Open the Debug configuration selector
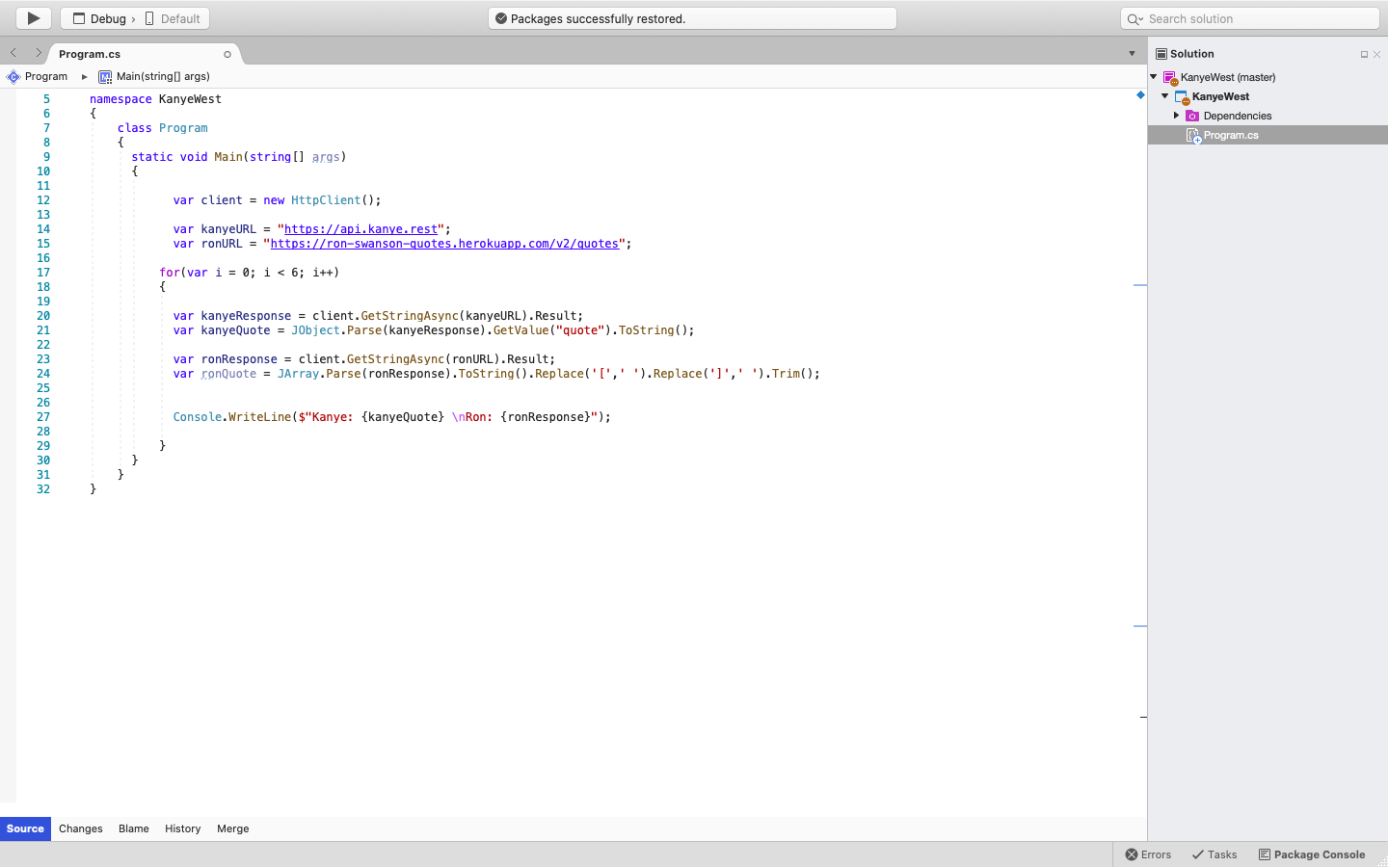Screen dimensions: 1388x867 tap(100, 17)
